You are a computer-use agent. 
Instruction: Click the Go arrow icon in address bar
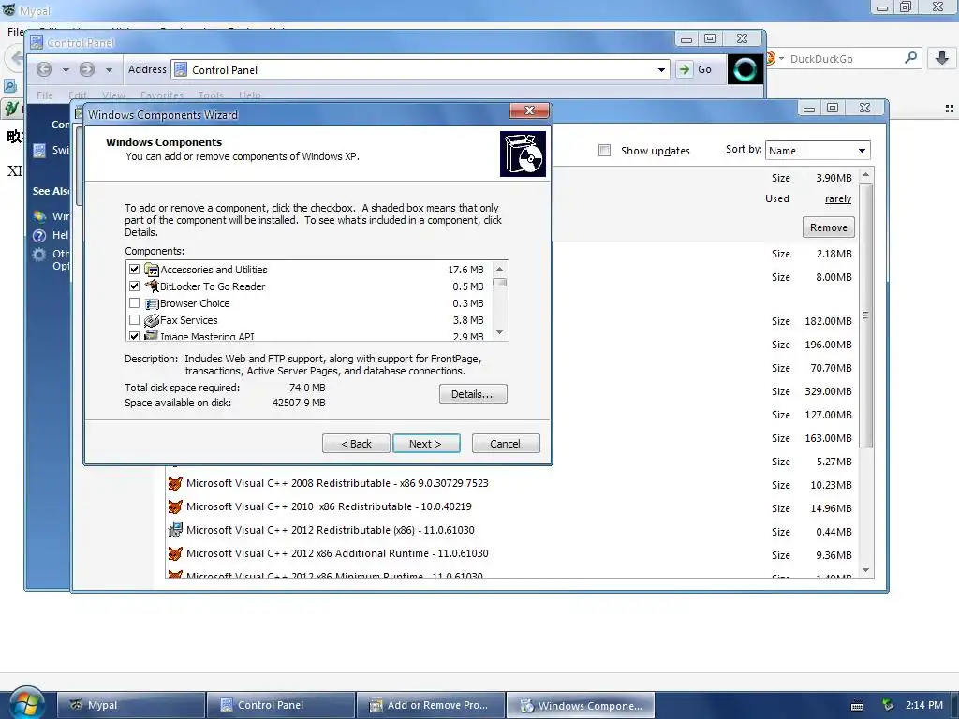(684, 69)
